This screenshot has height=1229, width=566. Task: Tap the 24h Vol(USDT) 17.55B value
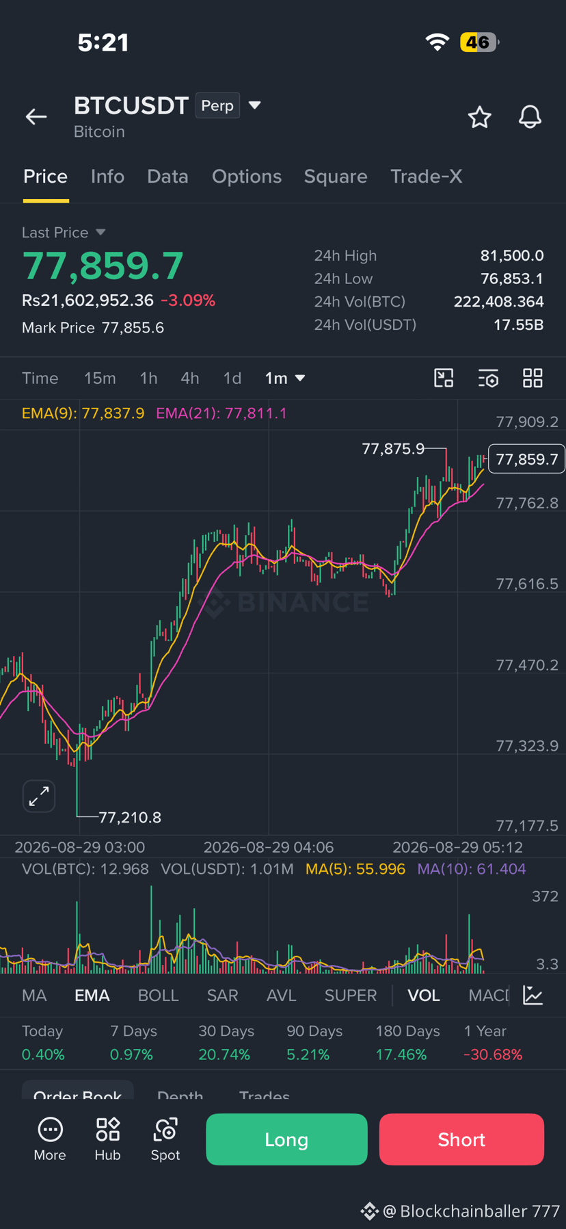coord(519,324)
